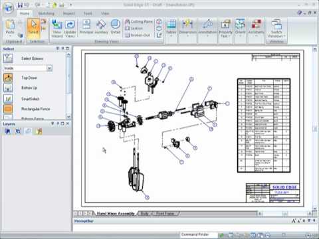Click the second icon in Layers toolbar
This screenshot has width=319, height=239.
pyautogui.click(x=18, y=131)
